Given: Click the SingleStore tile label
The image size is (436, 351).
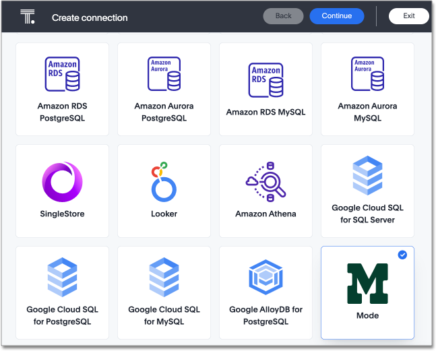Looking at the screenshot, I should tap(62, 214).
